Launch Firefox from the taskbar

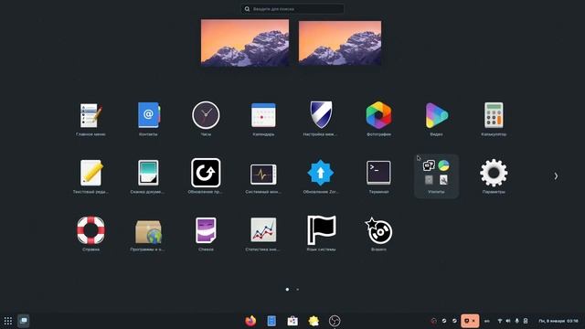tap(250, 321)
